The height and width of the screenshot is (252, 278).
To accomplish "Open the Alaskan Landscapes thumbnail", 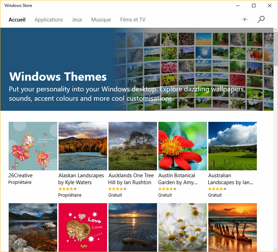I will [83, 146].
